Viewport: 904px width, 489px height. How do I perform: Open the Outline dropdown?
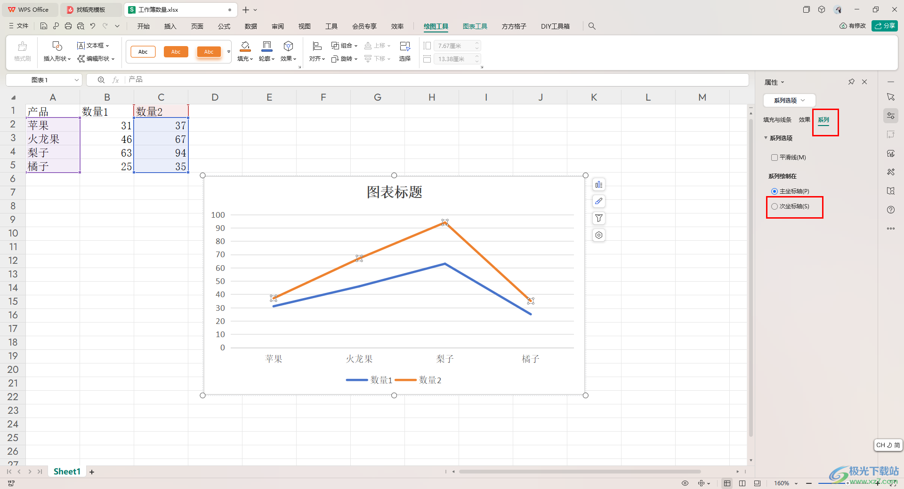(267, 59)
